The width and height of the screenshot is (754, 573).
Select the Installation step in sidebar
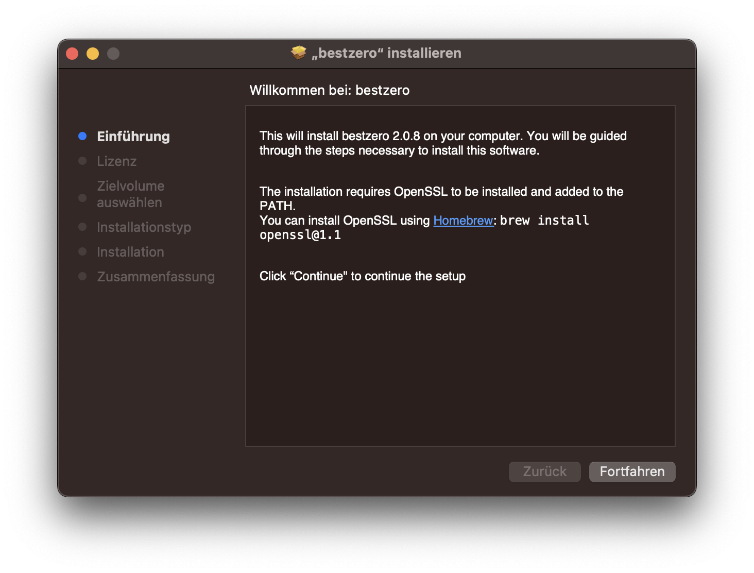point(130,251)
